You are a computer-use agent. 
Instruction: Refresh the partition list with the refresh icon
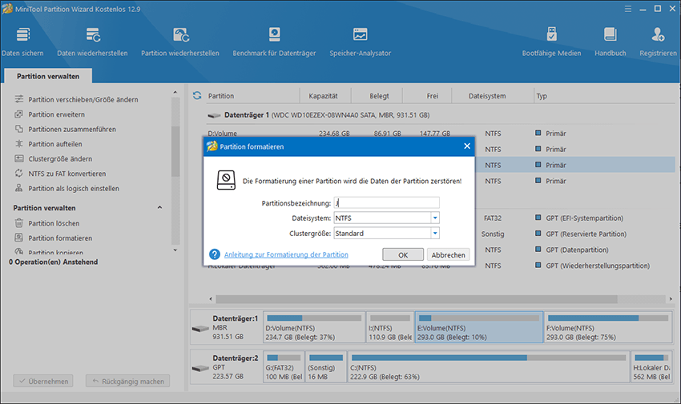point(197,95)
